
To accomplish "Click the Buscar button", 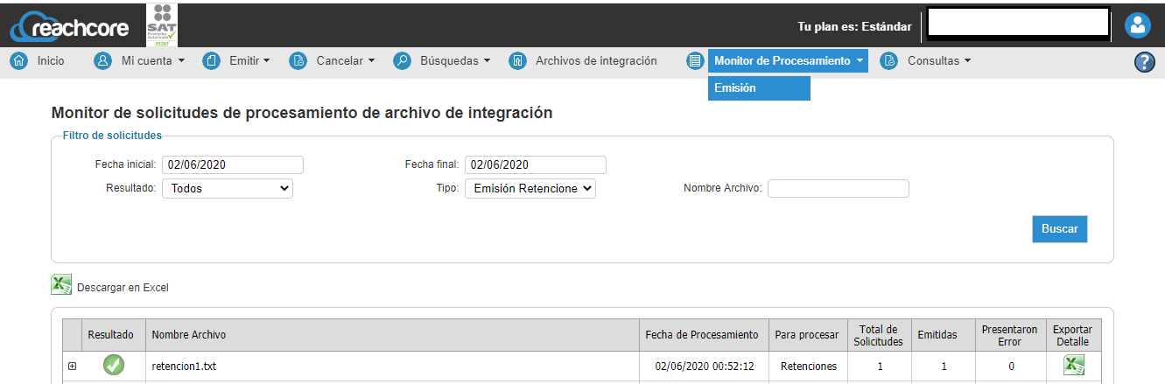I will 1060,228.
